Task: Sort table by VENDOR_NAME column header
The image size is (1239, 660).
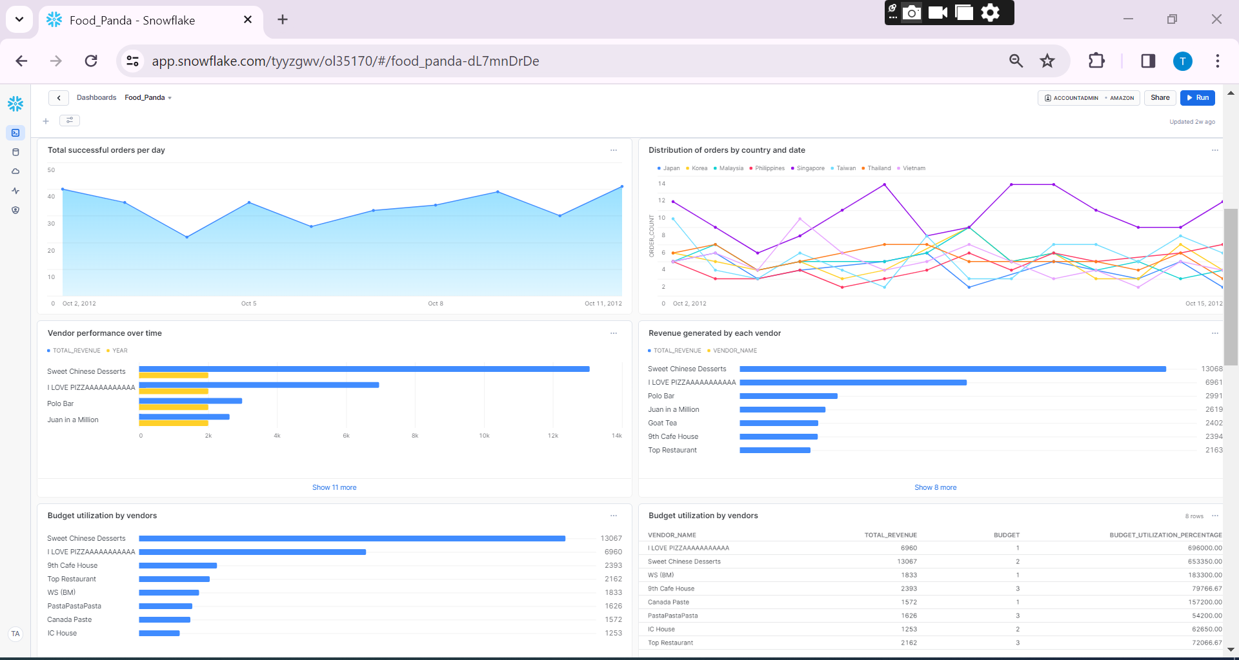Action: pyautogui.click(x=672, y=535)
